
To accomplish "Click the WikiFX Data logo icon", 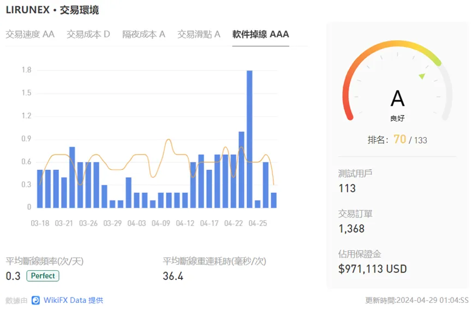I will point(35,300).
